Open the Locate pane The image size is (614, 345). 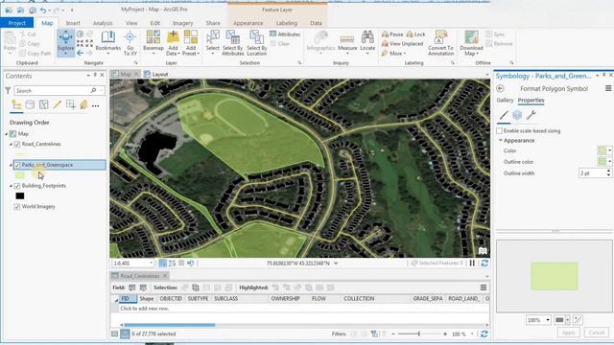point(367,41)
